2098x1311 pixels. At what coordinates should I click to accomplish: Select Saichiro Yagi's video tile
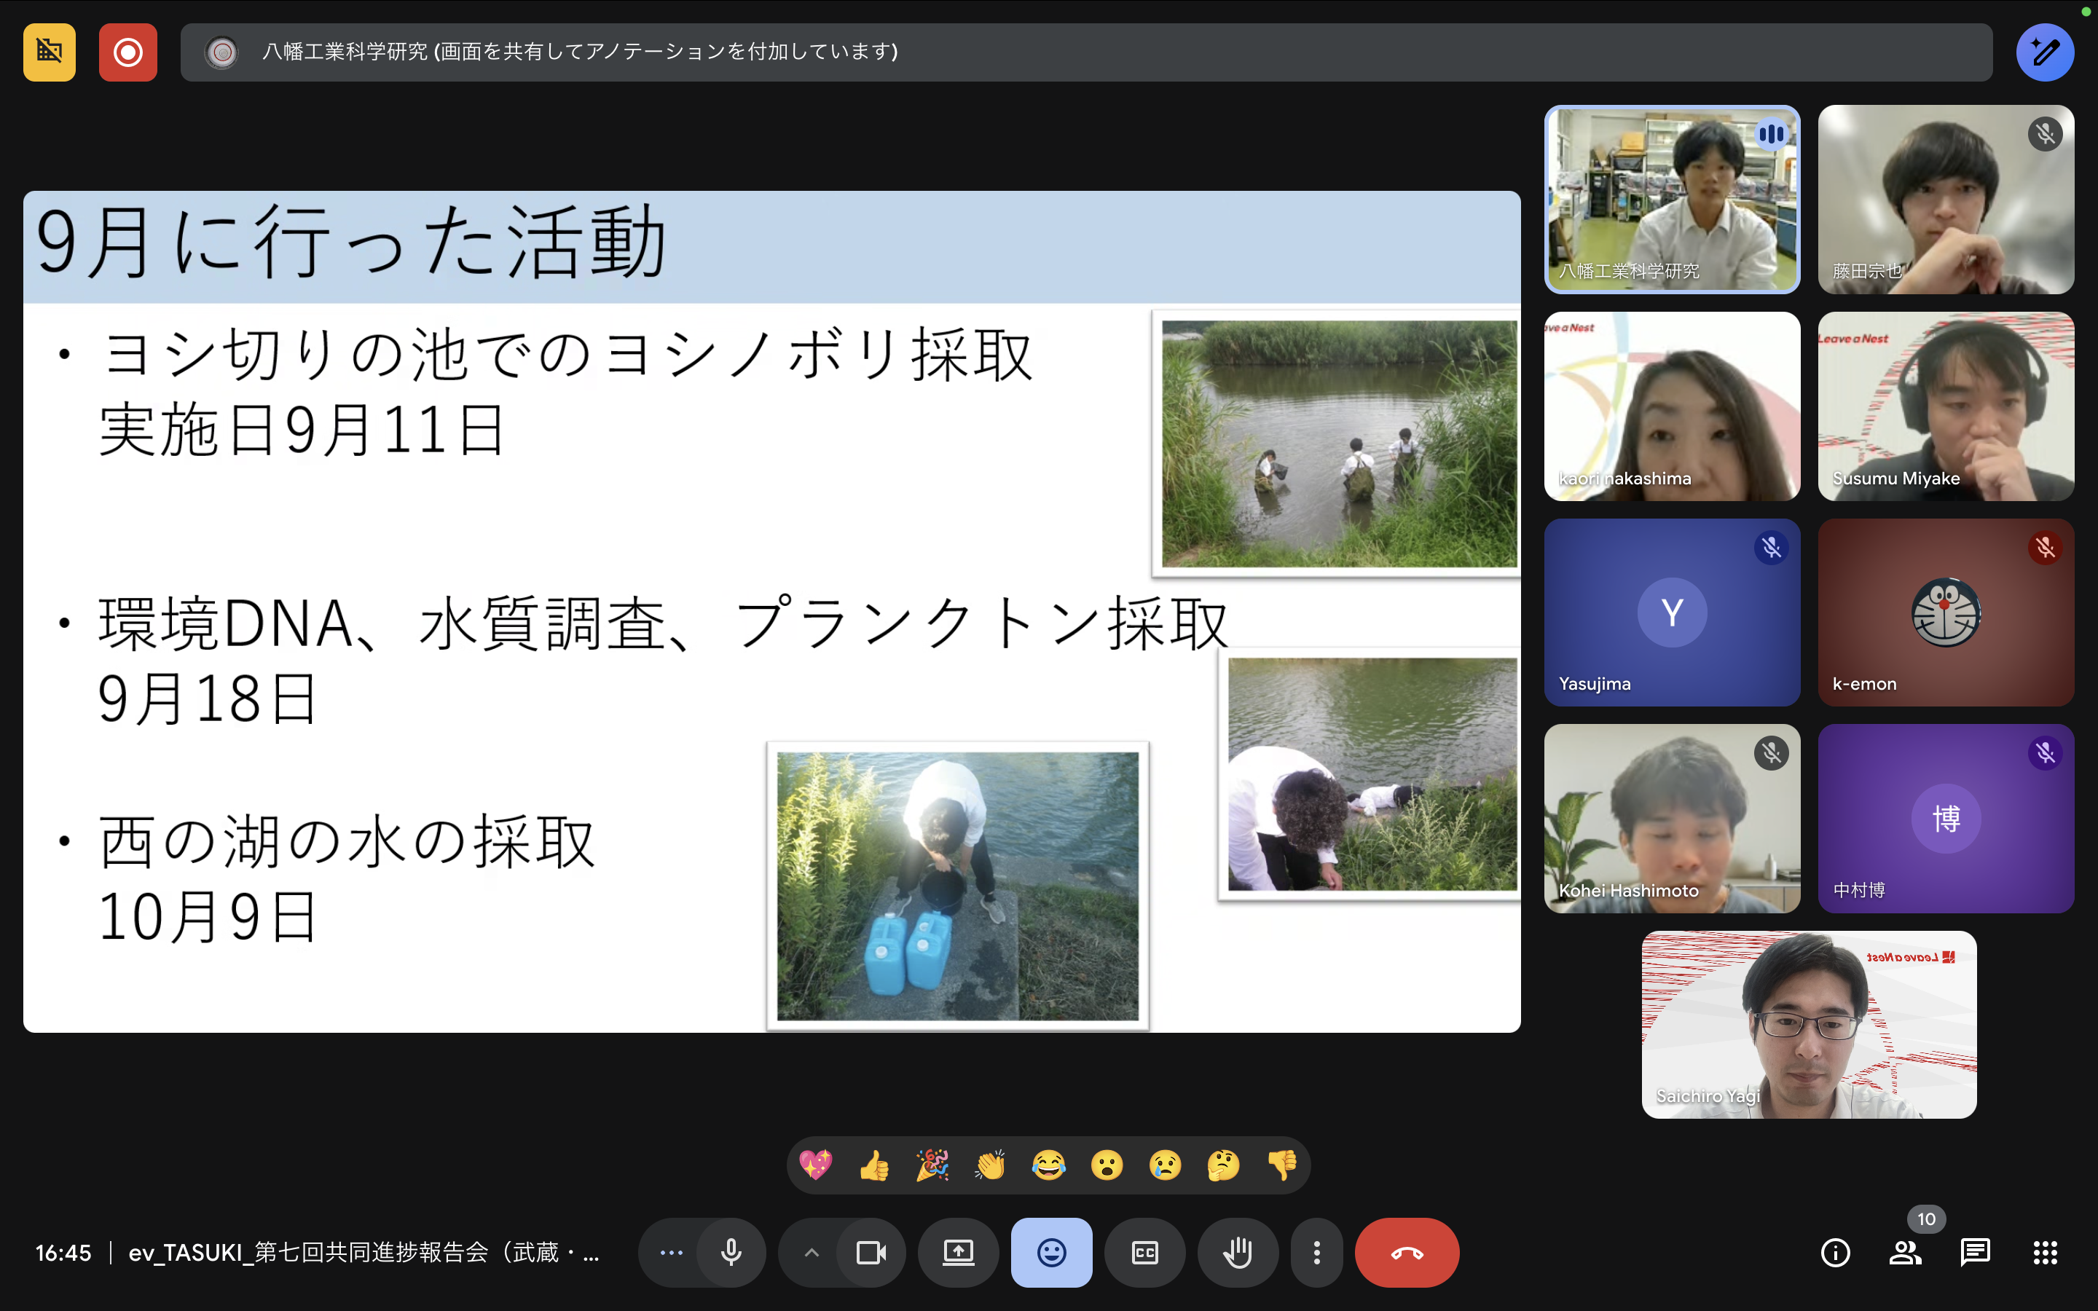point(1809,1024)
